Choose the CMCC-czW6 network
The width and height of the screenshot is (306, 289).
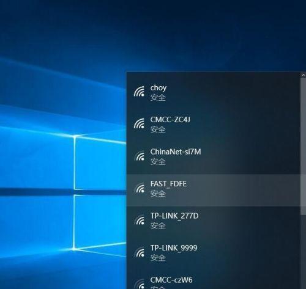[x=214, y=280]
